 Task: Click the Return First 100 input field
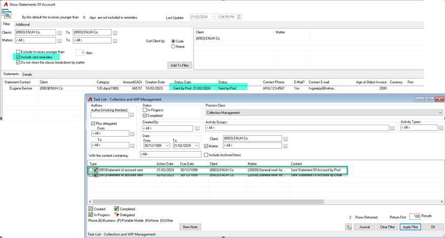tap(415, 216)
